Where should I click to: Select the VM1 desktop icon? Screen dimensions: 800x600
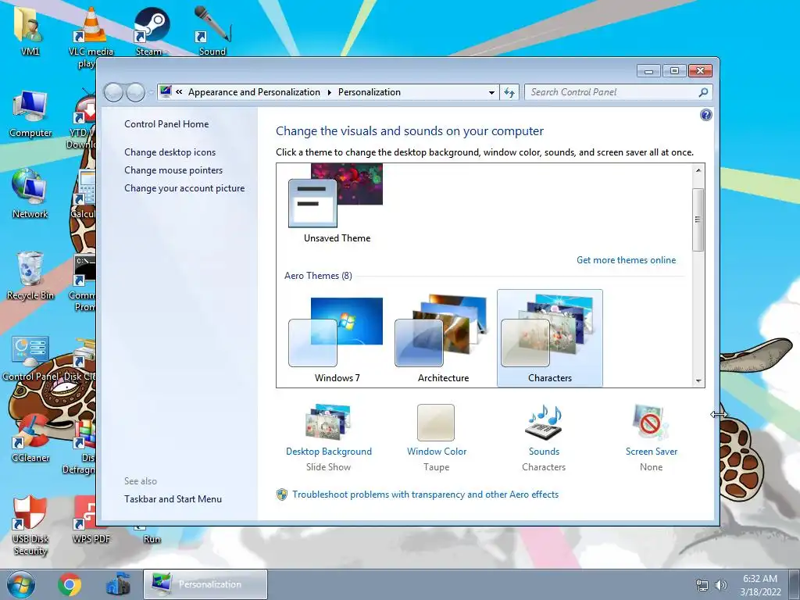tap(30, 30)
